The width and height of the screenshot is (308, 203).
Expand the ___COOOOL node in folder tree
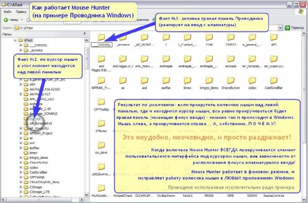[x=21, y=45]
